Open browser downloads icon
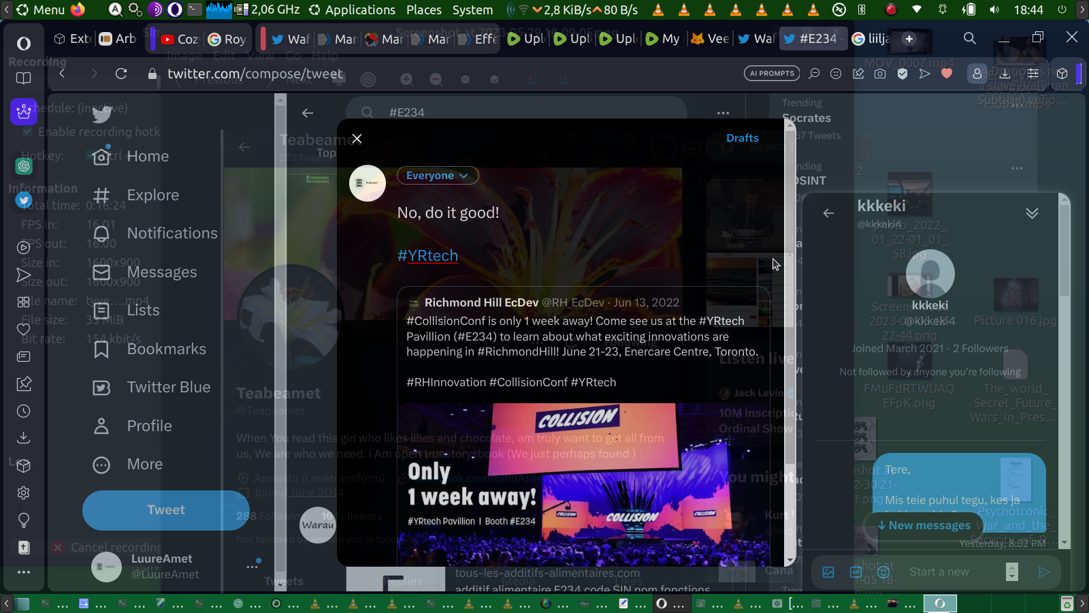Viewport: 1089px width, 613px height. pyautogui.click(x=1005, y=74)
